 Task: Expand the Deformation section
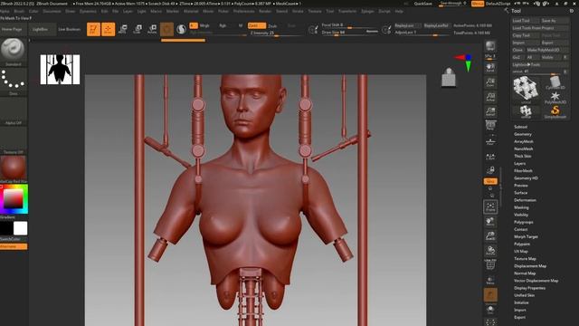click(x=525, y=200)
